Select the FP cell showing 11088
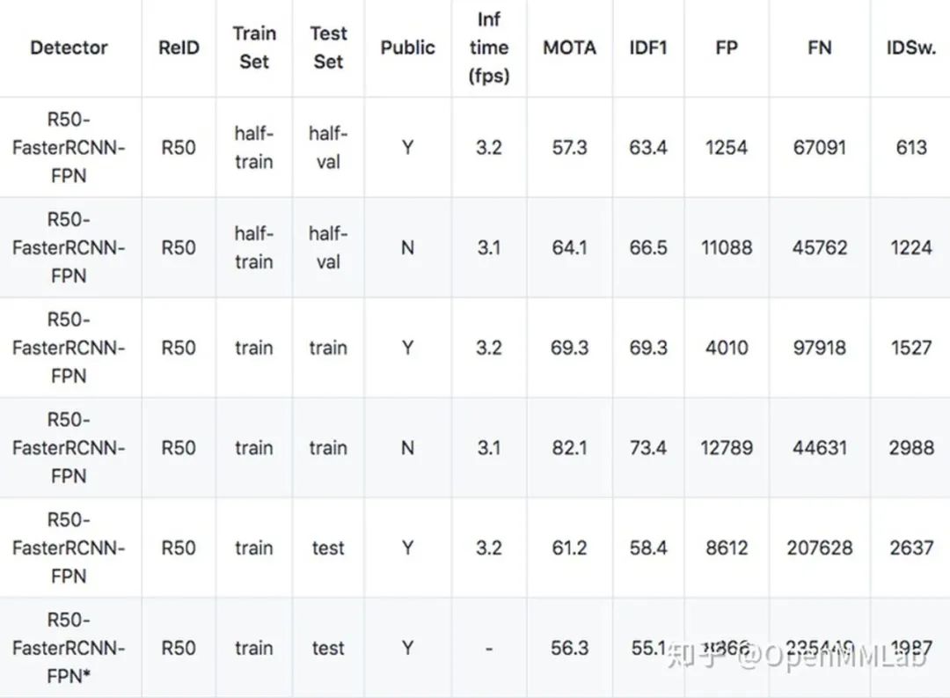Viewport: 950px width, 698px height. click(726, 247)
